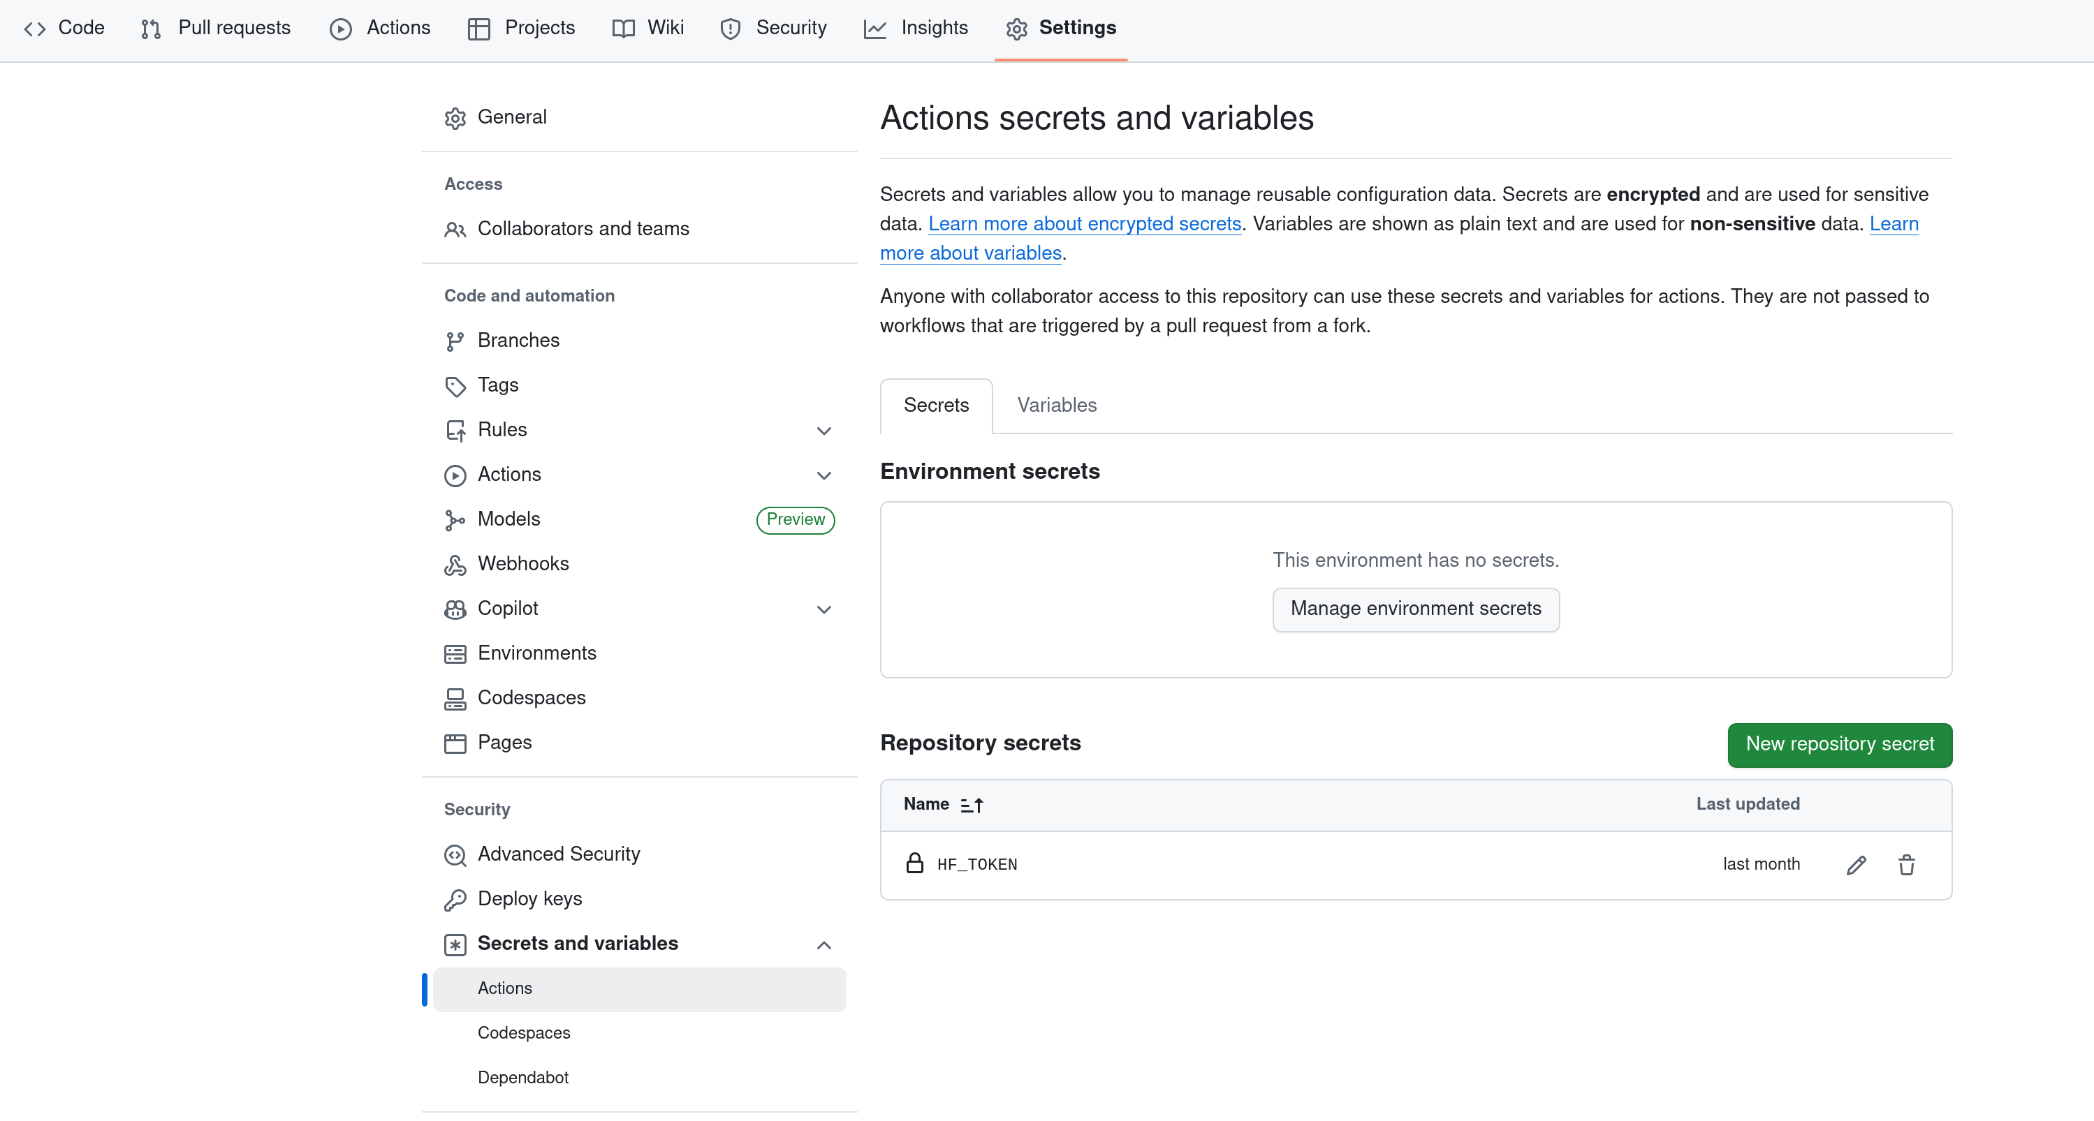The height and width of the screenshot is (1121, 2094).
Task: Click the Deploy keys key icon
Action: [455, 899]
